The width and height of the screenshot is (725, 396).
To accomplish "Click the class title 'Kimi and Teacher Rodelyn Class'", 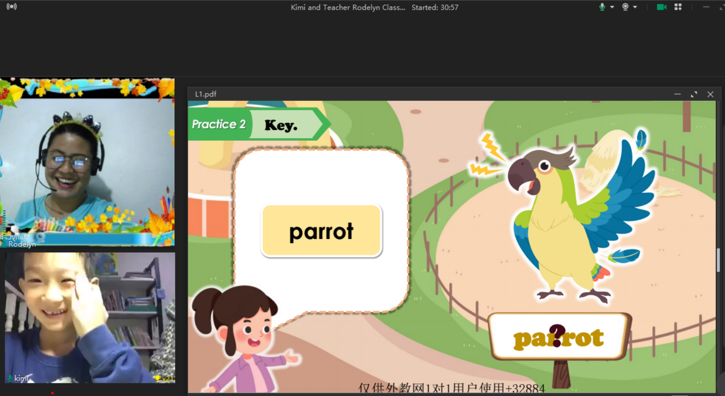I will (348, 7).
